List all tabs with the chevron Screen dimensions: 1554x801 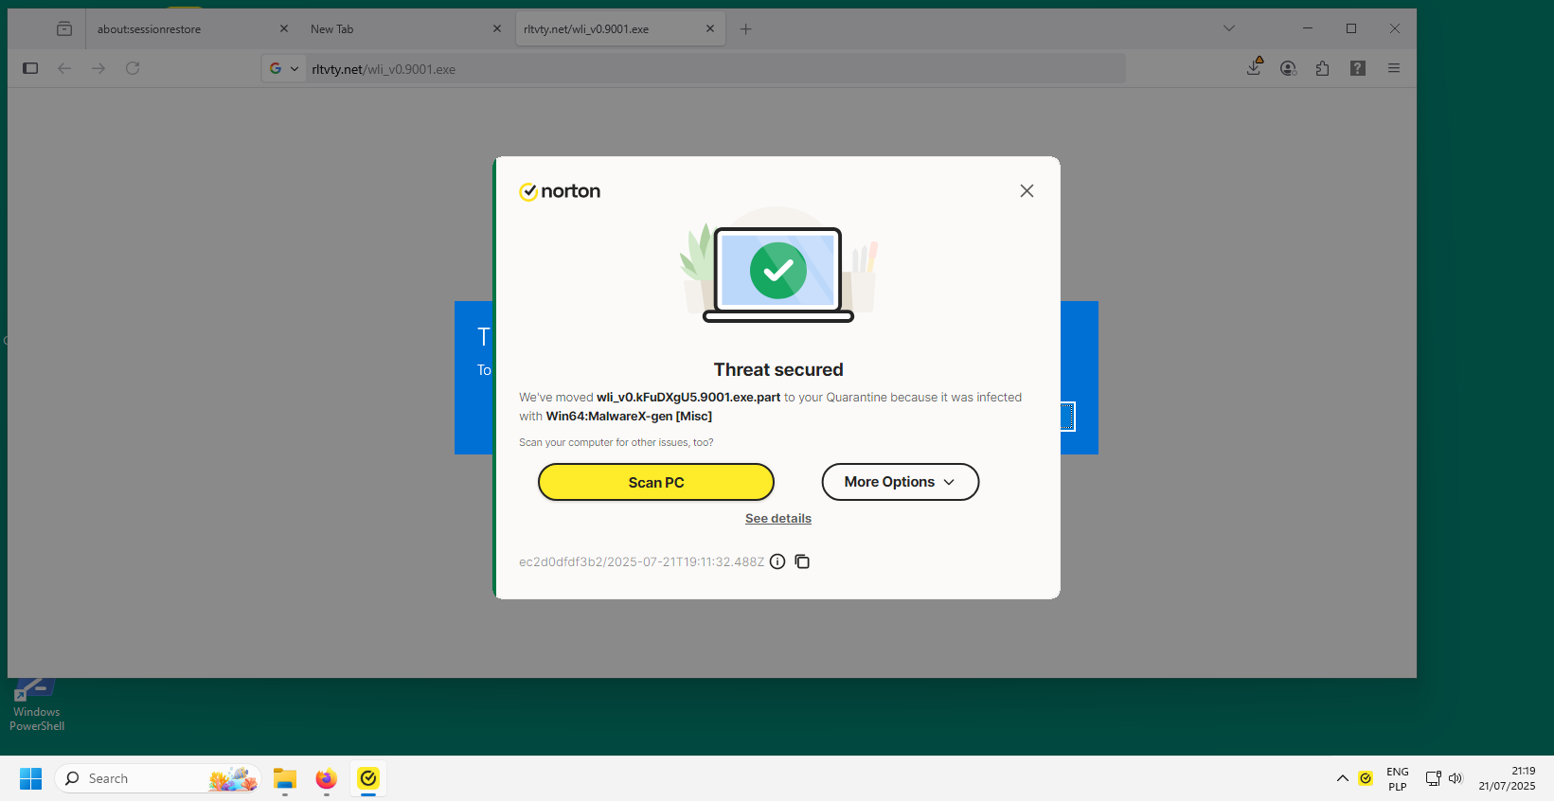point(1229,28)
